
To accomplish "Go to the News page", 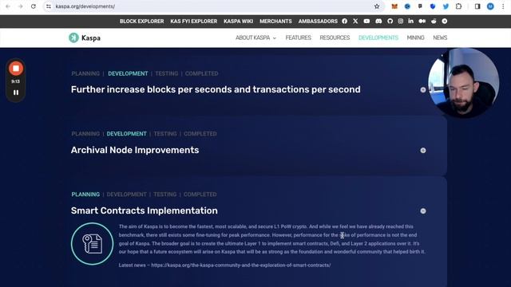I will [440, 37].
